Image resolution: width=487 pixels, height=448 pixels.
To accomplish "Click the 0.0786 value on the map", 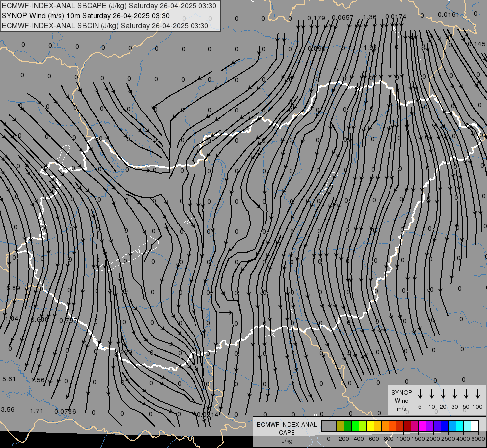I will coord(65,412).
